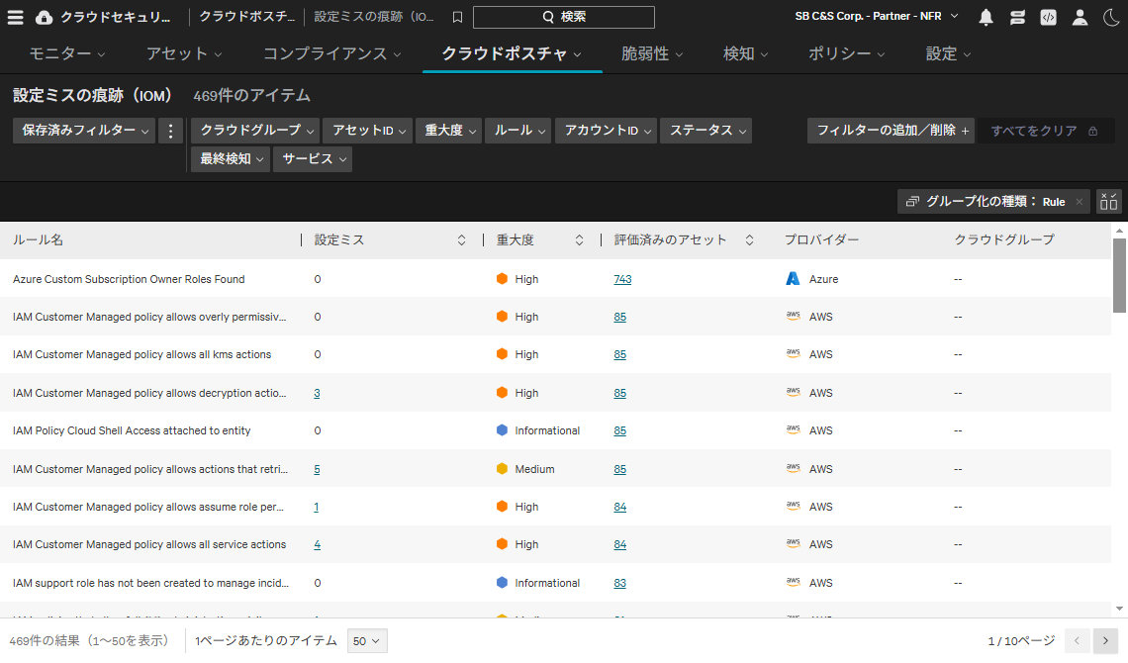Open the 設定 menu
Image resolution: width=1128 pixels, height=663 pixels.
(x=948, y=54)
